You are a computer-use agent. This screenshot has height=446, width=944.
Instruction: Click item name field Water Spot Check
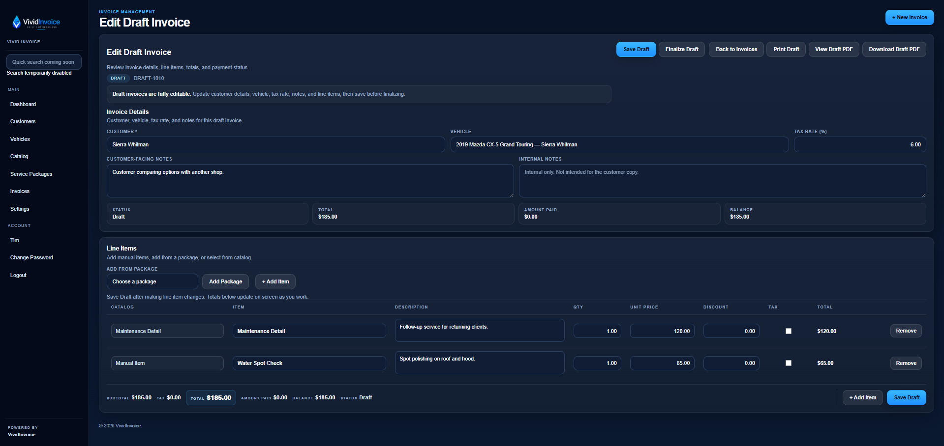click(x=309, y=363)
